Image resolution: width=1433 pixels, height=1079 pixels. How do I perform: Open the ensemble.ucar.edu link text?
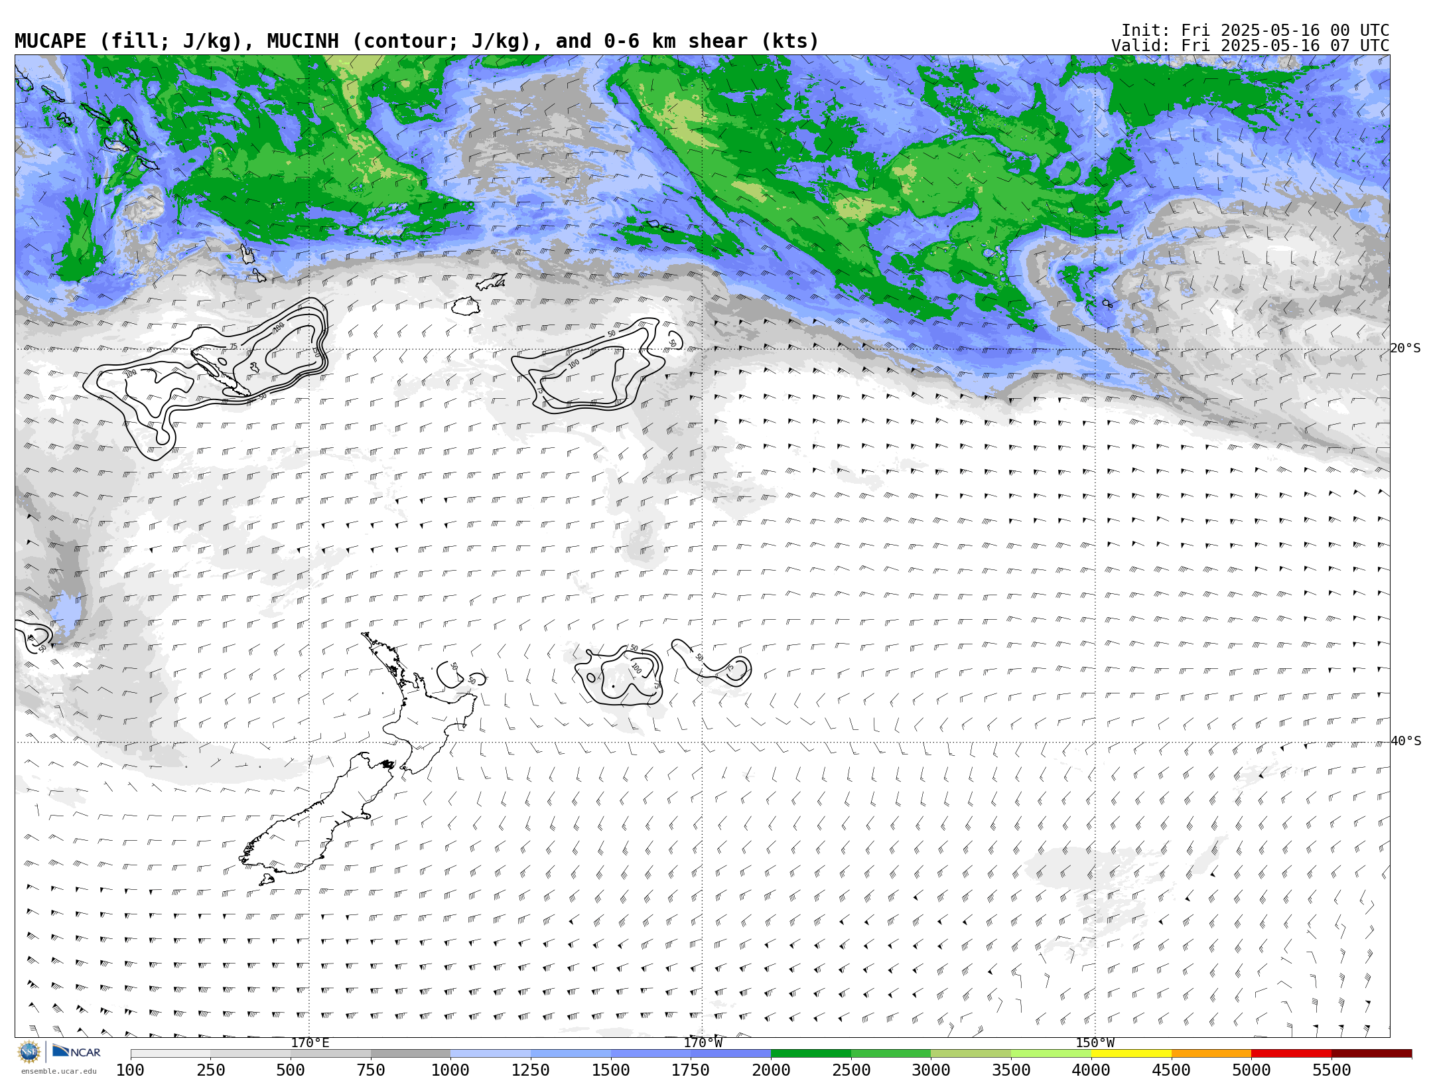(x=58, y=1071)
